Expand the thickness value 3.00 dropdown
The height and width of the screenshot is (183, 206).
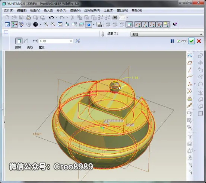tap(71, 41)
